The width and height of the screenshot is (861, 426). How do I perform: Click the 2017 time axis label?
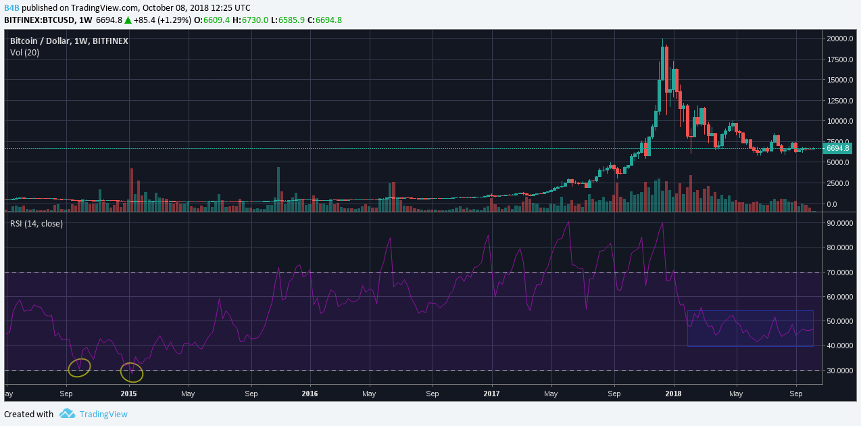[x=492, y=393]
